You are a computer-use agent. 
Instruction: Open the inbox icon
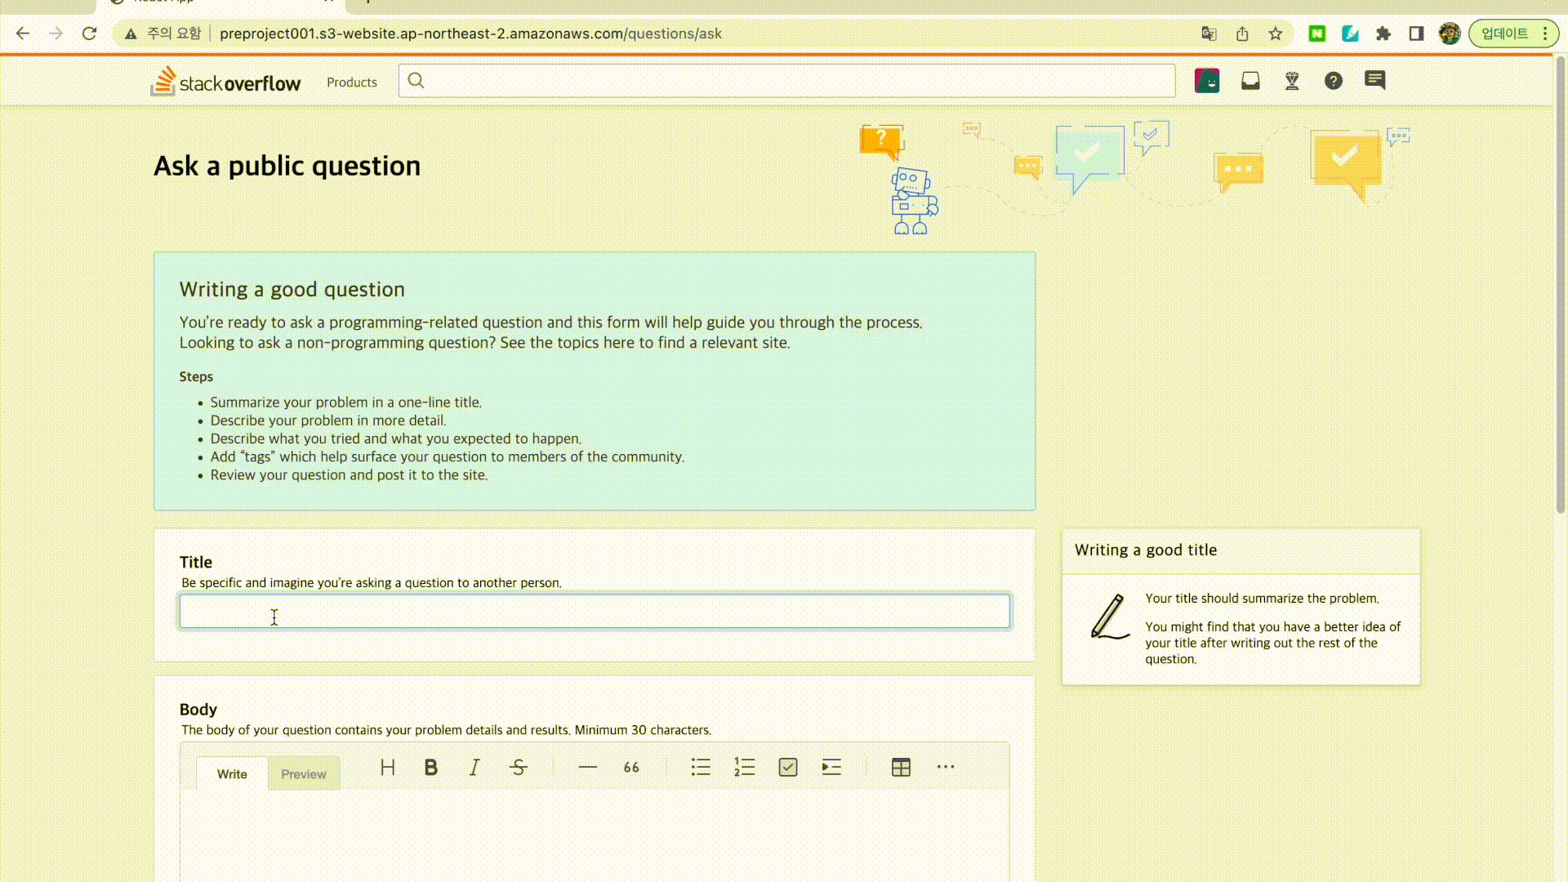pos(1250,81)
